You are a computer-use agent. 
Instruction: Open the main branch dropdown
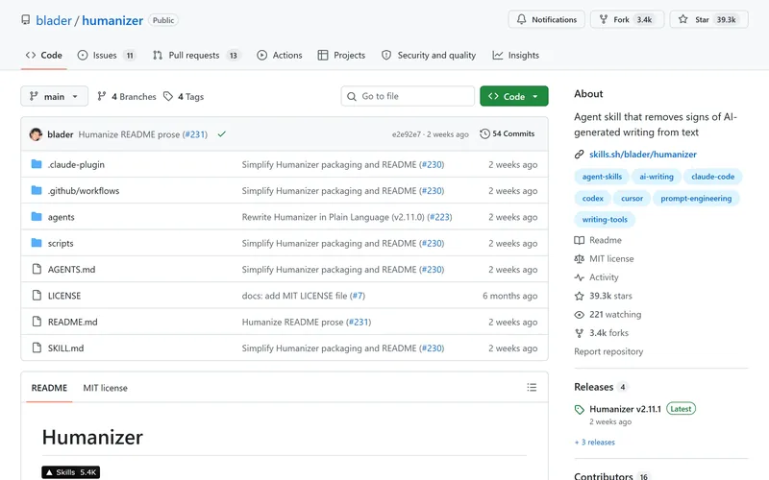54,96
